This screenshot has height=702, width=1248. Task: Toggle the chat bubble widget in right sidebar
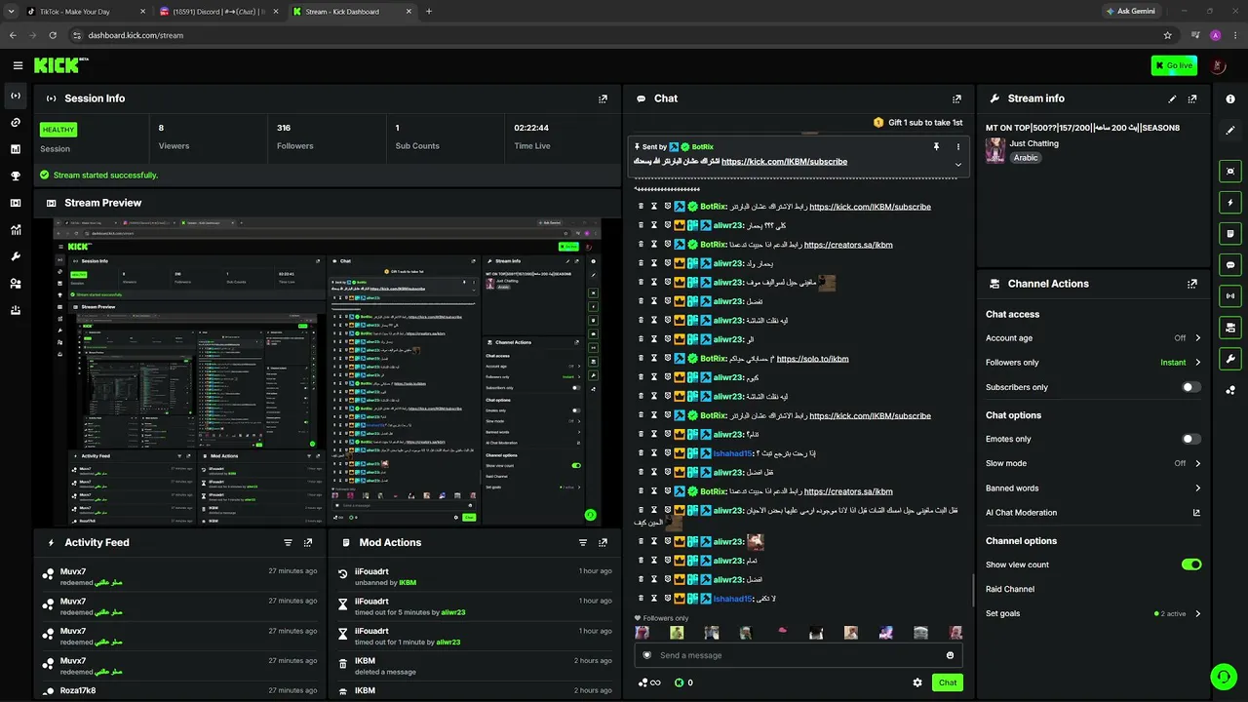click(1230, 264)
